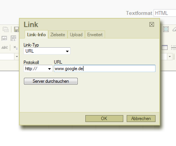Switch to the Zielseite tab
176x146 pixels.
(x=58, y=35)
